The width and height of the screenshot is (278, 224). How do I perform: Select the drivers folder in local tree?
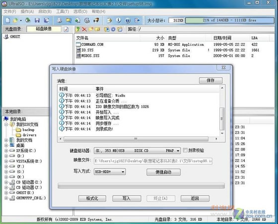(26, 135)
